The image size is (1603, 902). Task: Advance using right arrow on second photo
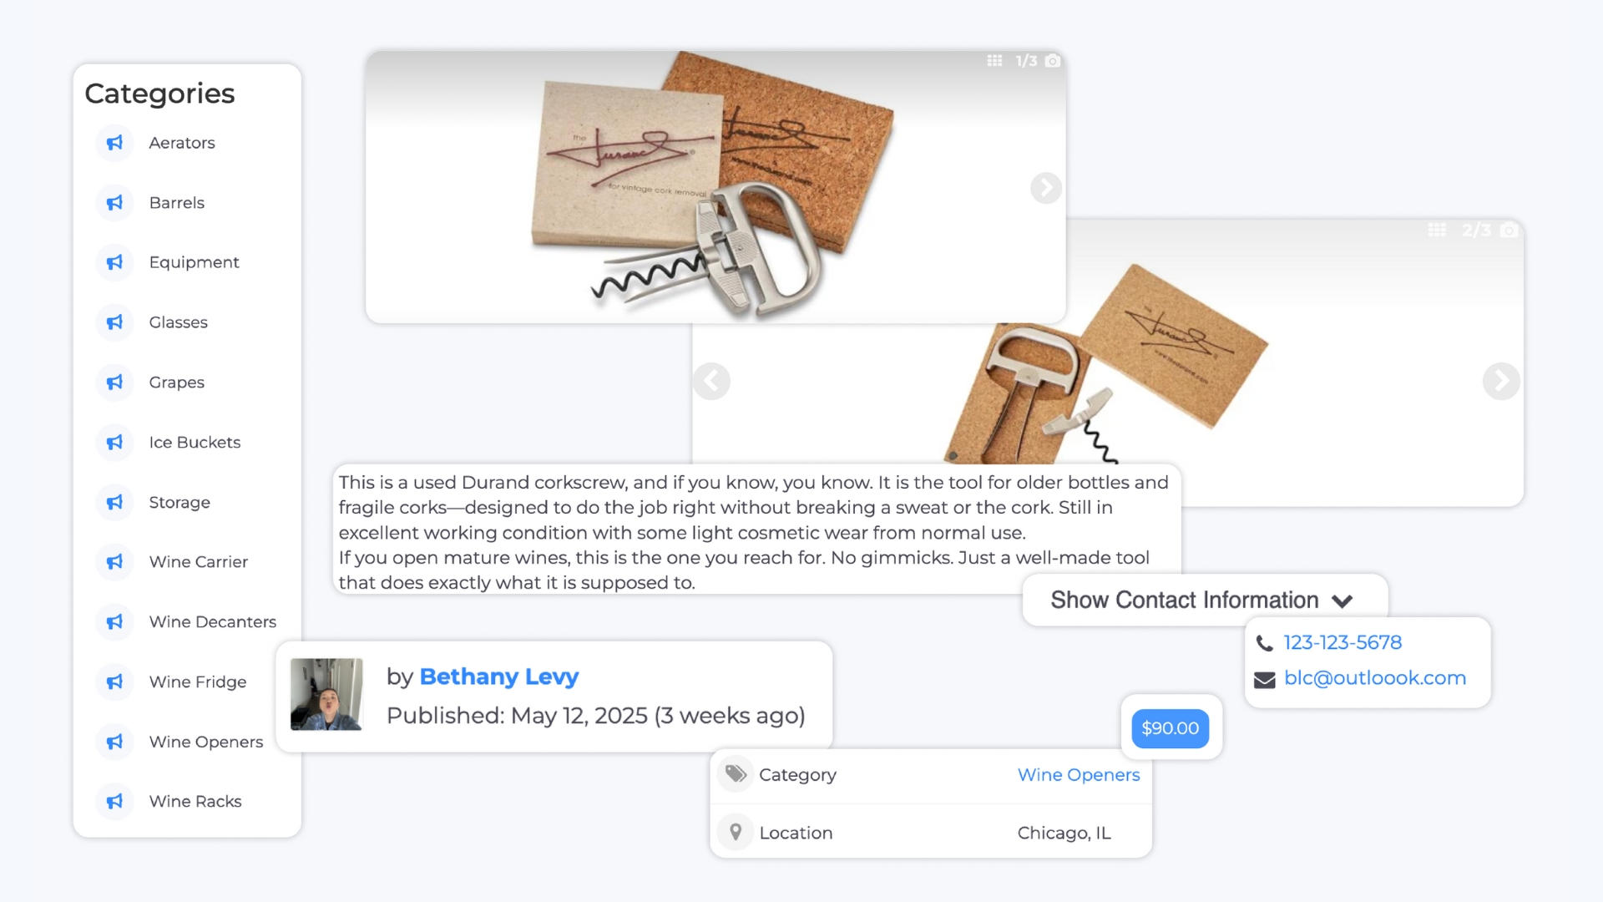pyautogui.click(x=1501, y=381)
